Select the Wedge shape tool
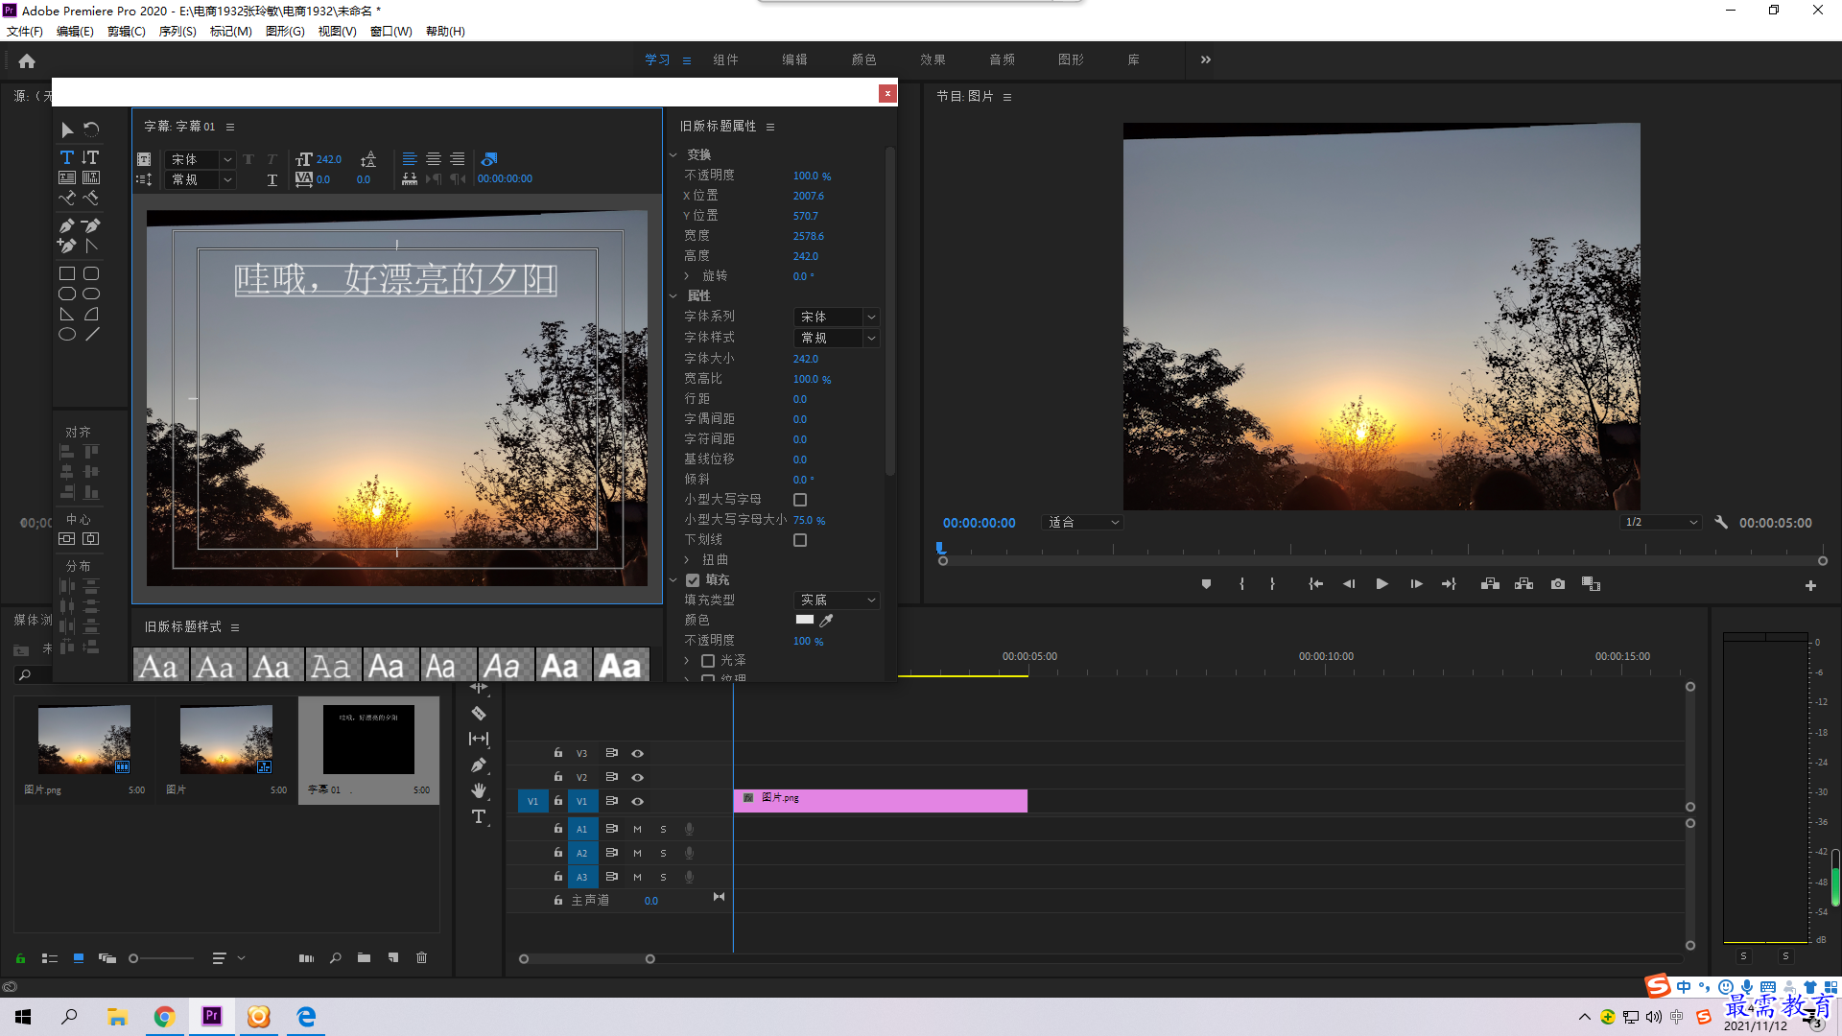Image resolution: width=1842 pixels, height=1036 pixels. (x=67, y=315)
